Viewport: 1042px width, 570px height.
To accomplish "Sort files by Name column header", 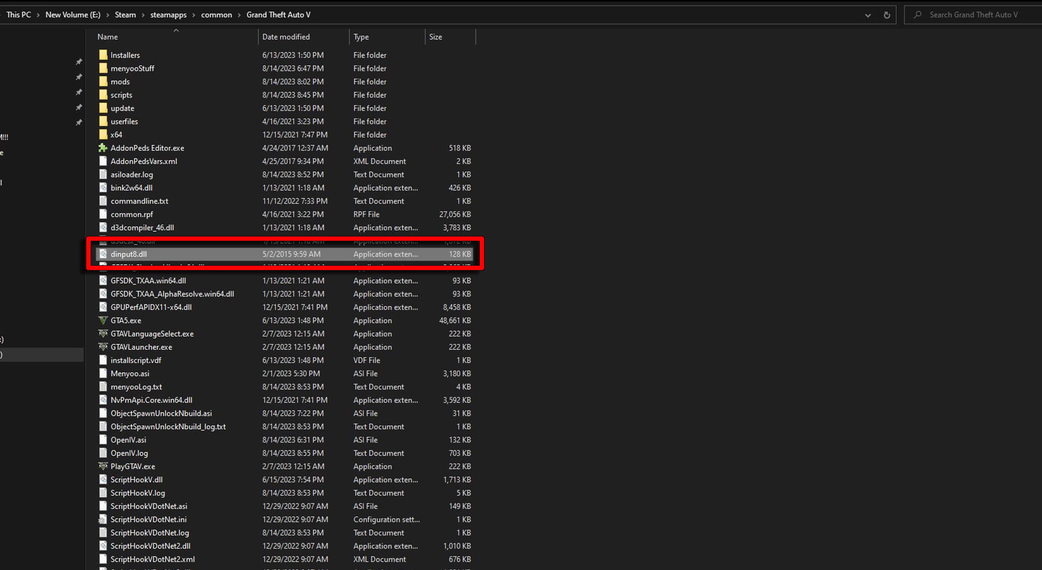I will tap(107, 37).
